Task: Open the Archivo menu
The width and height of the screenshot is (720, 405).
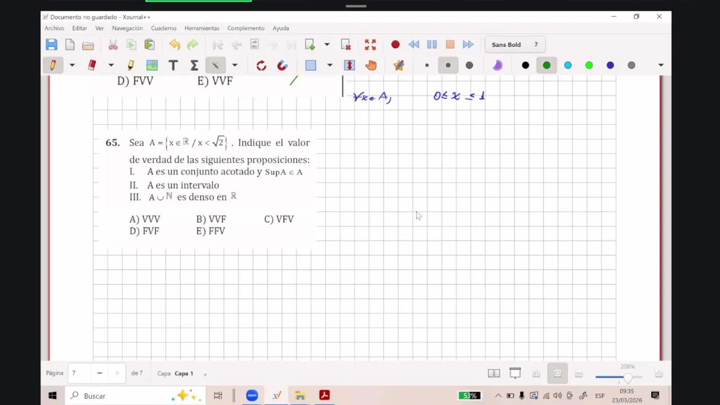Action: (x=55, y=28)
